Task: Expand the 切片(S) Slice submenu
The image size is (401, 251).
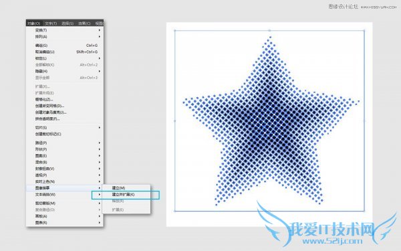Action: tap(65, 128)
